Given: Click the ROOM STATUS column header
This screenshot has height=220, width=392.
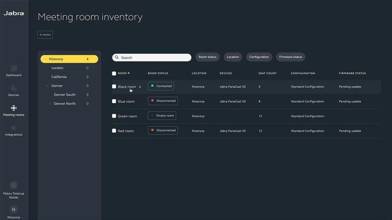Looking at the screenshot, I should 158,73.
